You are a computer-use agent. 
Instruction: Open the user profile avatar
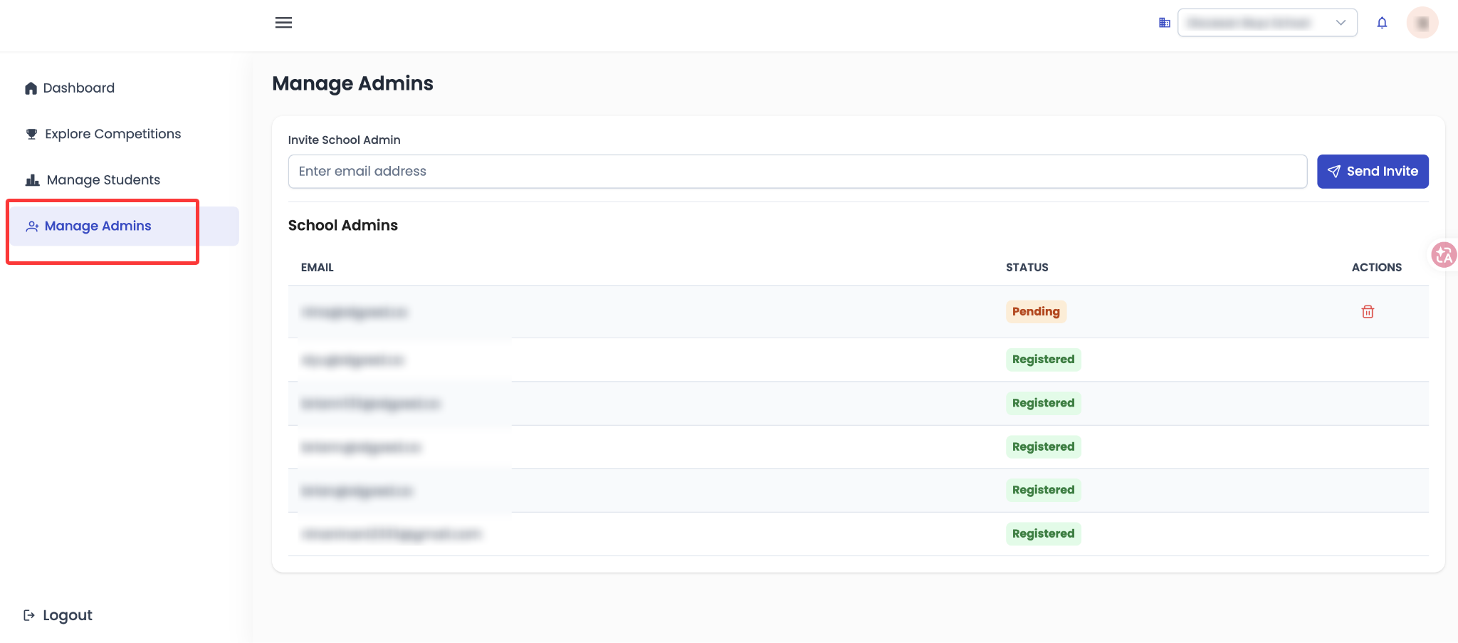click(1422, 23)
